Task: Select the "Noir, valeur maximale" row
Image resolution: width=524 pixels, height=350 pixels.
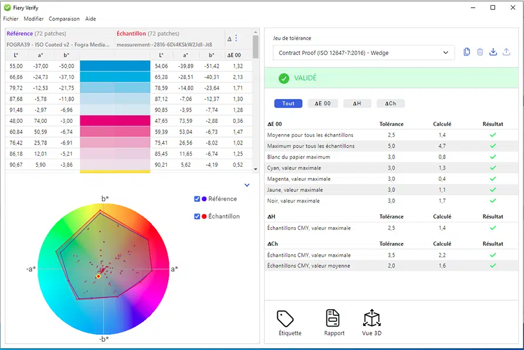Action: pyautogui.click(x=392, y=201)
